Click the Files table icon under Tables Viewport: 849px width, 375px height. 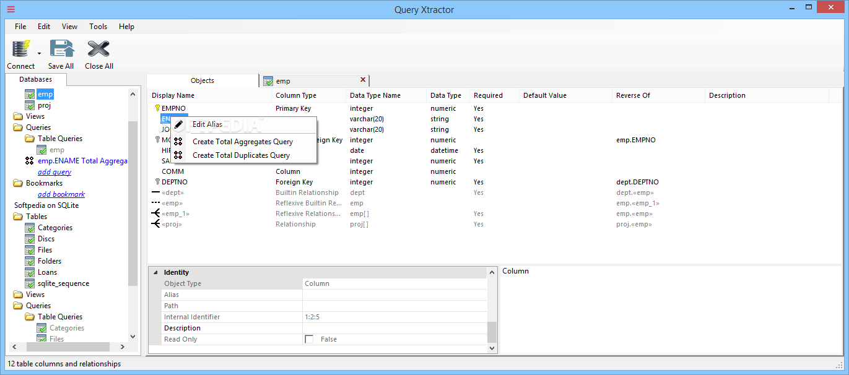point(30,250)
